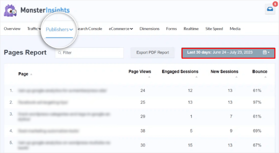
Task: Open the Last 30 days date picker
Action: click(x=228, y=53)
